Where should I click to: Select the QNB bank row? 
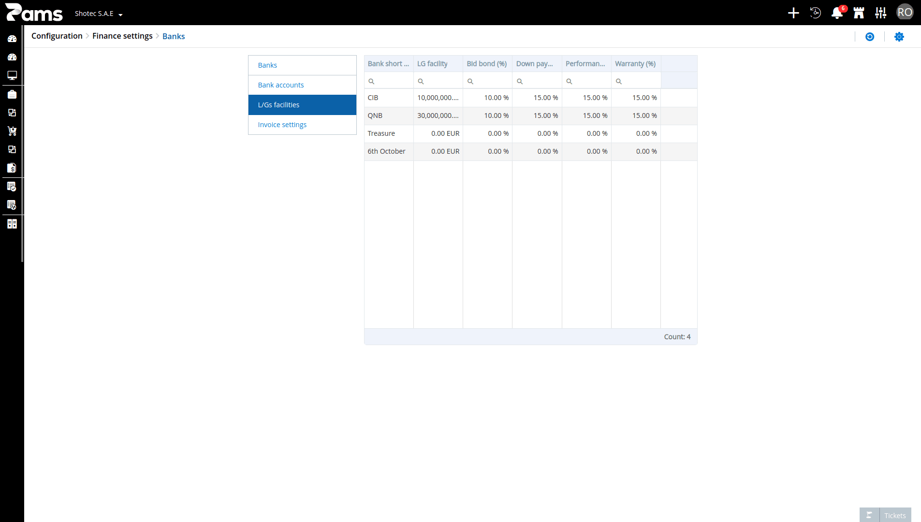pos(530,116)
